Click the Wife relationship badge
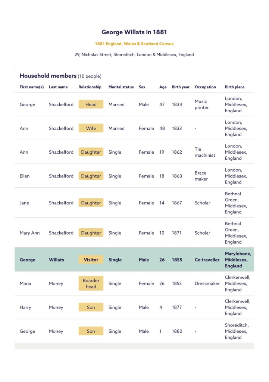The height and width of the screenshot is (382, 269). pos(91,128)
